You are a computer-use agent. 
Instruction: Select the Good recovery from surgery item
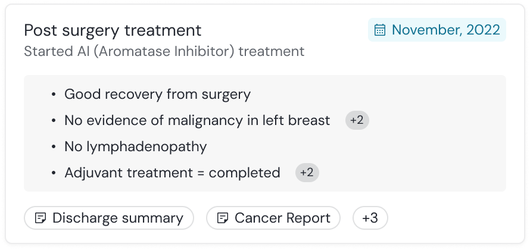(x=158, y=94)
